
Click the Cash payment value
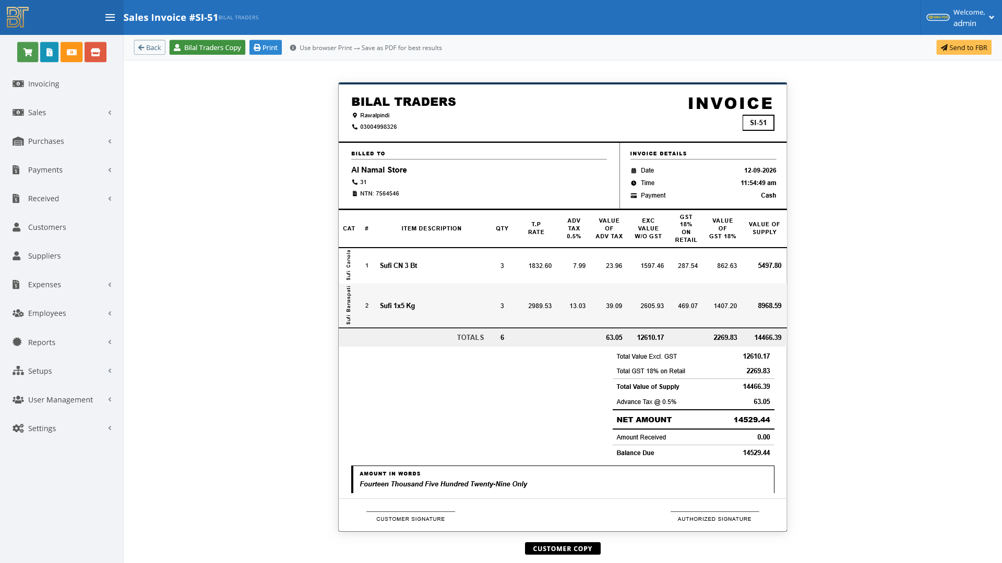coord(768,195)
